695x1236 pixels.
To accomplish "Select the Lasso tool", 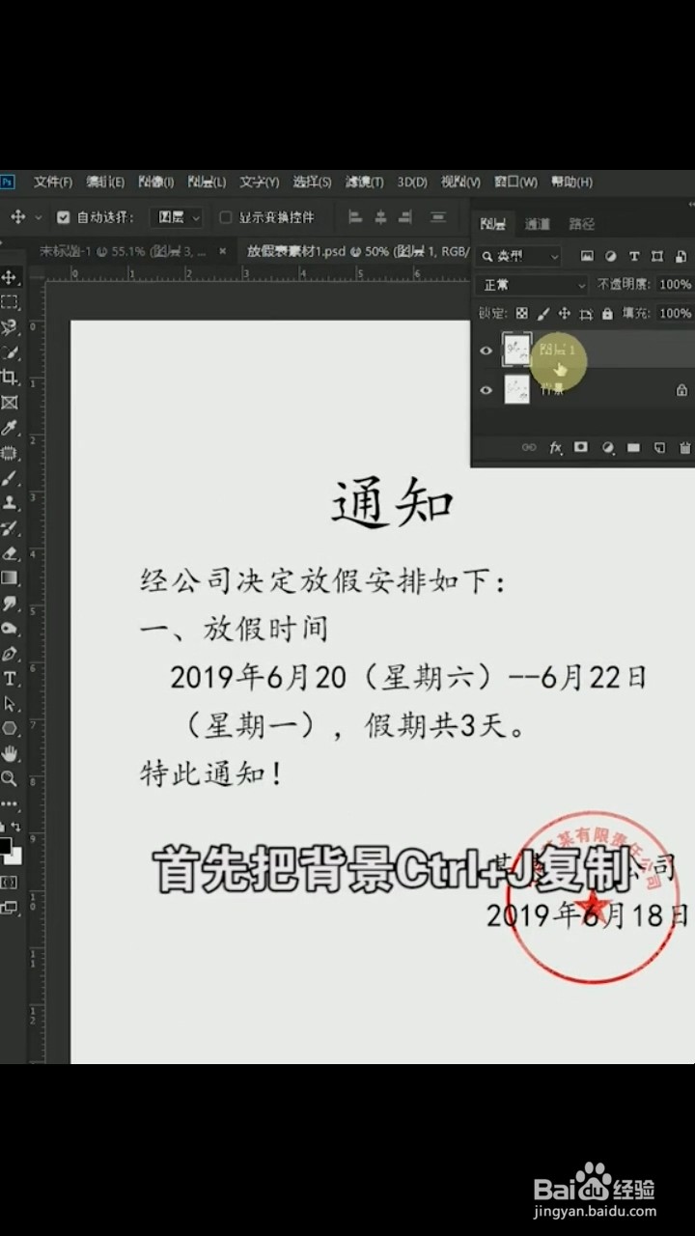I will [x=10, y=327].
